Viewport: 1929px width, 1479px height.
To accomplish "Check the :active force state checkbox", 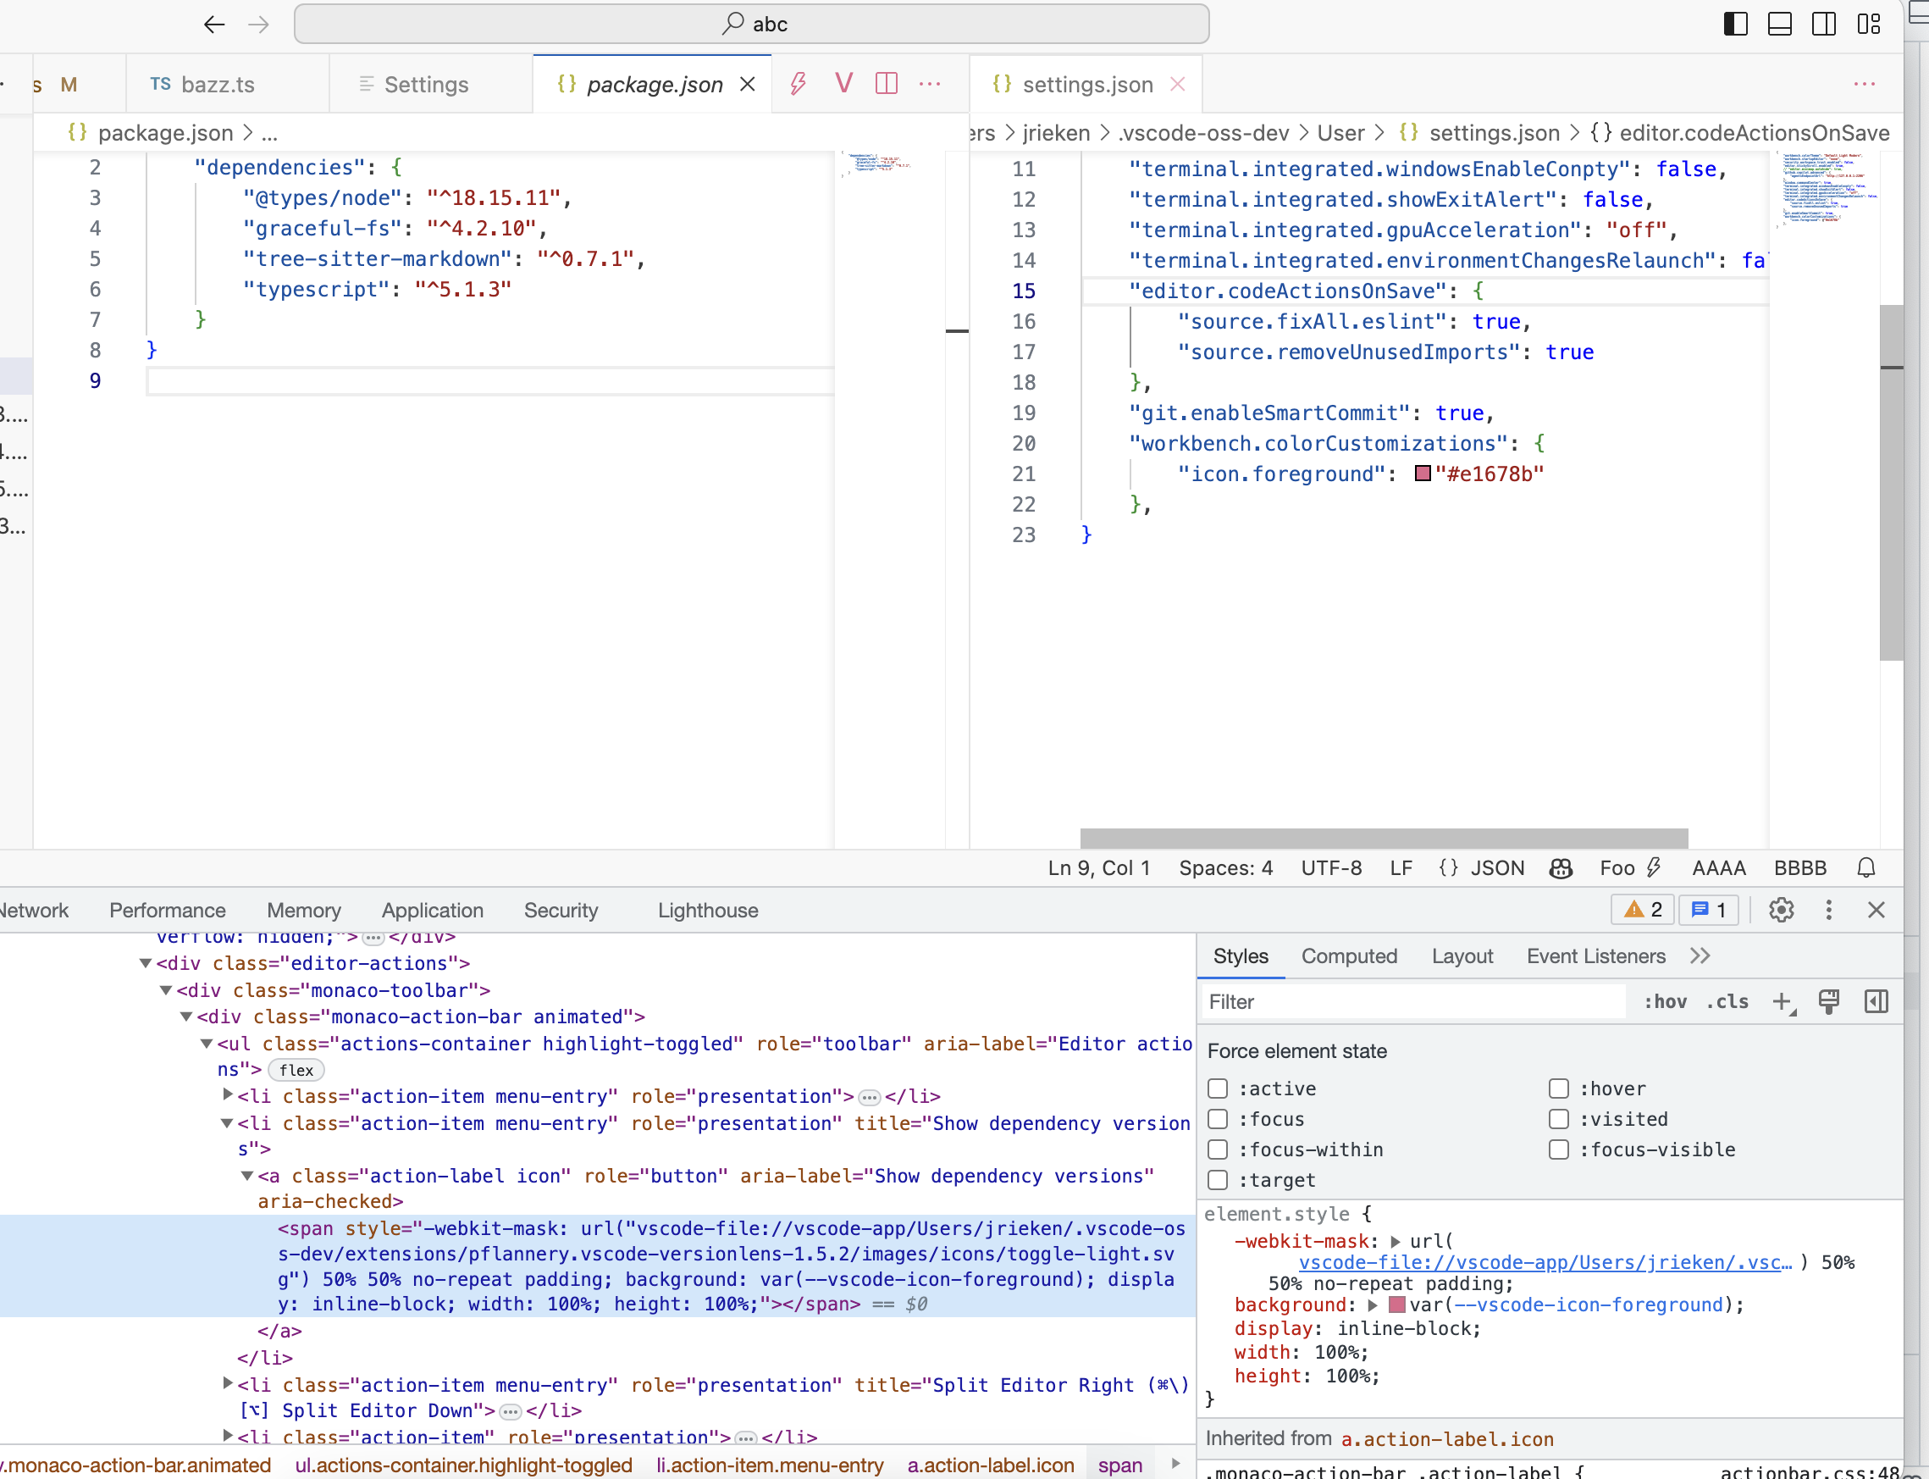I will 1218,1088.
